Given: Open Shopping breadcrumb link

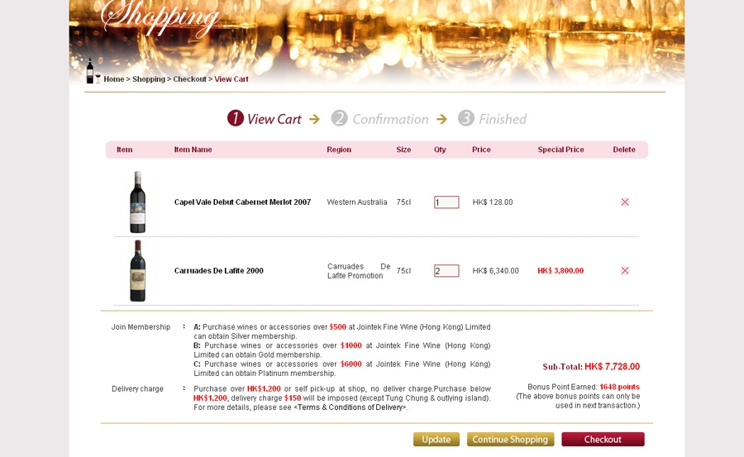Looking at the screenshot, I should point(149,79).
